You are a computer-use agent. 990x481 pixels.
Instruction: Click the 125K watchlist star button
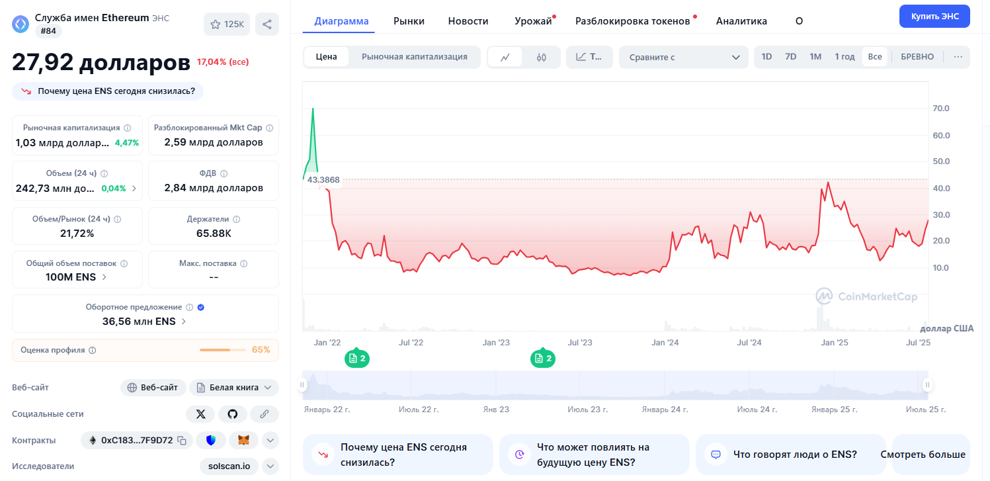pyautogui.click(x=227, y=24)
